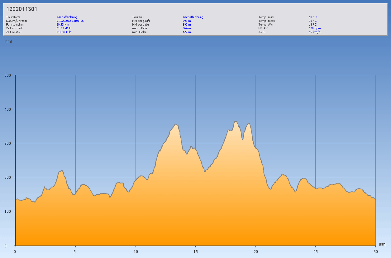Viewport: 391px width, 258px height.
Task: Click the highest elevation peak near 18 km
Action: 236,122
